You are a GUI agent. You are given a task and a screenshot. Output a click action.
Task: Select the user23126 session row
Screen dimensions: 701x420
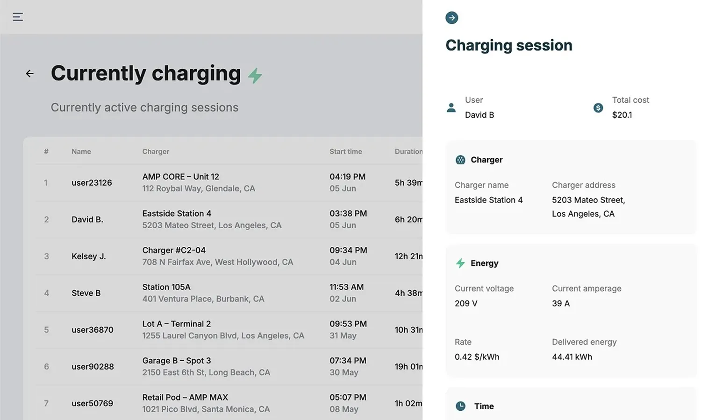point(92,183)
